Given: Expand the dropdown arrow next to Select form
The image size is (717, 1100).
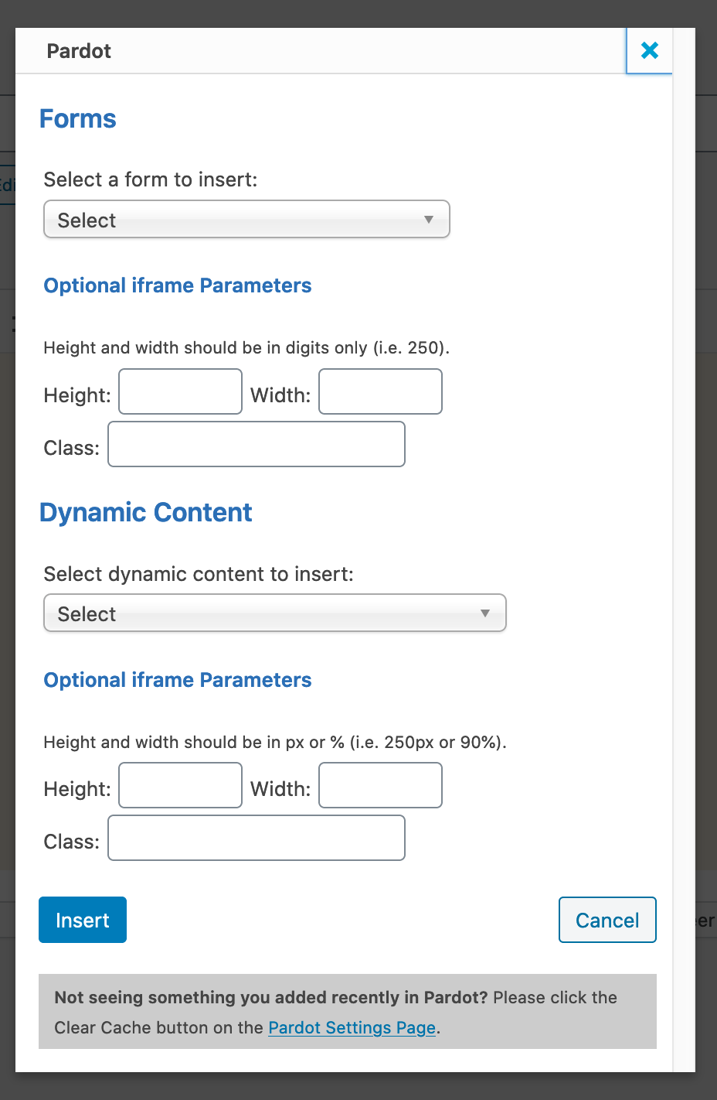Looking at the screenshot, I should 430,220.
